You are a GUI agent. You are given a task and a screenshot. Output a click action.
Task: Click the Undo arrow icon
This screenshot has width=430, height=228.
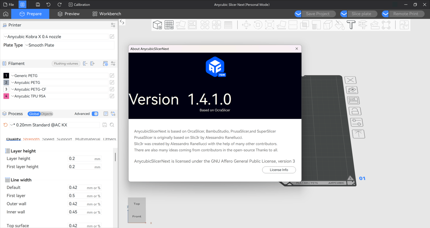(x=48, y=5)
